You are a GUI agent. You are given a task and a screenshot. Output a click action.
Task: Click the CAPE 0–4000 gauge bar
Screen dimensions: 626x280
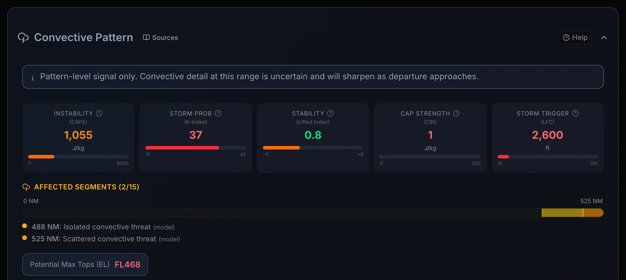(x=78, y=157)
